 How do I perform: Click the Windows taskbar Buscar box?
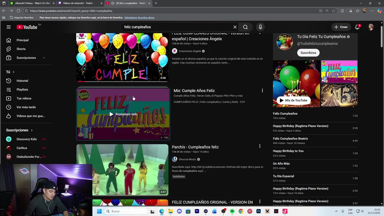coord(126,211)
